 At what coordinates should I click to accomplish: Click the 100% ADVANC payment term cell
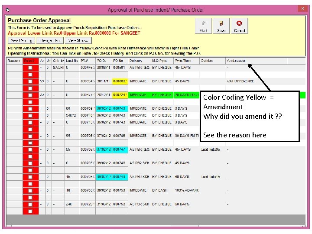click(x=186, y=190)
